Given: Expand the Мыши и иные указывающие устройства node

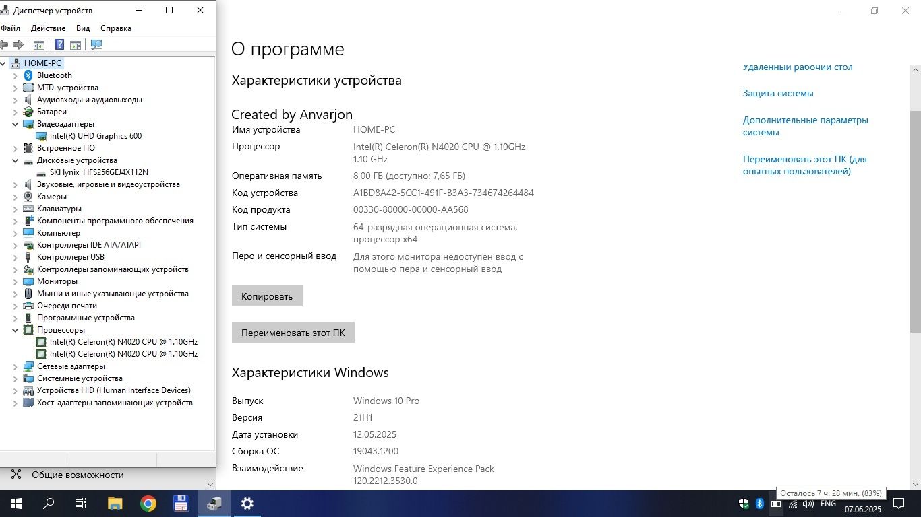Looking at the screenshot, I should (x=16, y=294).
